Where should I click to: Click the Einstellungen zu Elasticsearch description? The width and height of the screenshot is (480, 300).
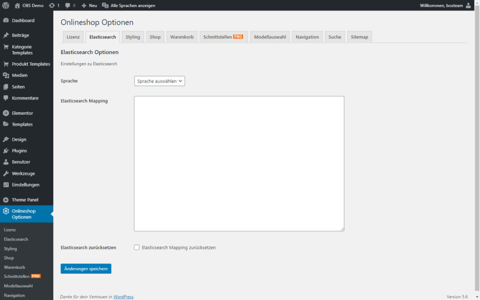point(89,64)
